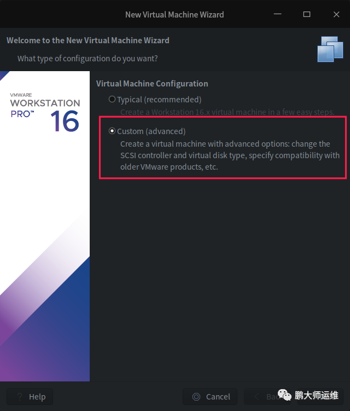Click the purple gradient sidebar banner
Screen dimensions: 350x411
(45, 226)
